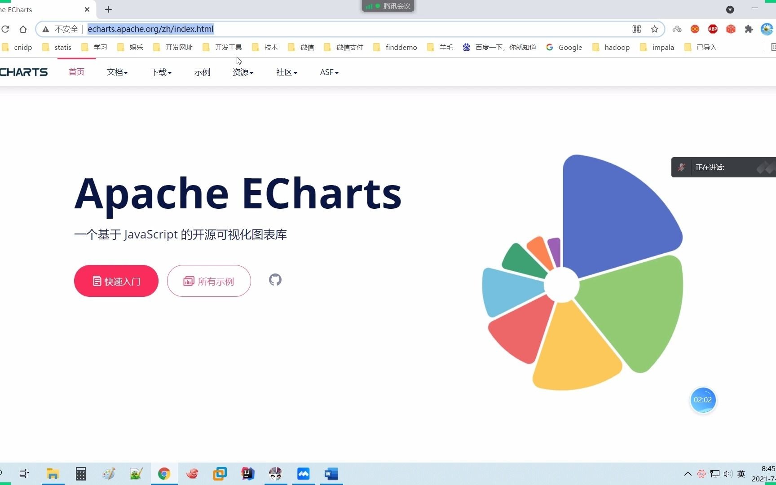This screenshot has width=776, height=485.
Task: Toggle the muted microphone in speaking panel
Action: click(x=681, y=168)
